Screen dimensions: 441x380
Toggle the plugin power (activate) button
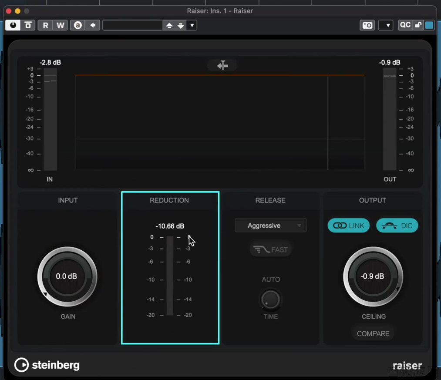[13, 25]
